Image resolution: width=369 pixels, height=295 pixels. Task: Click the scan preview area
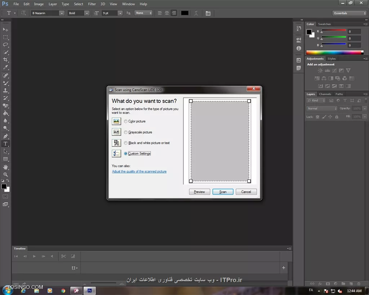(x=220, y=141)
